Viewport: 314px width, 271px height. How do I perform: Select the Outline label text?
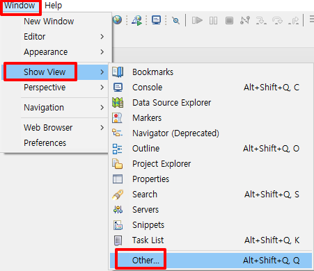[146, 149]
